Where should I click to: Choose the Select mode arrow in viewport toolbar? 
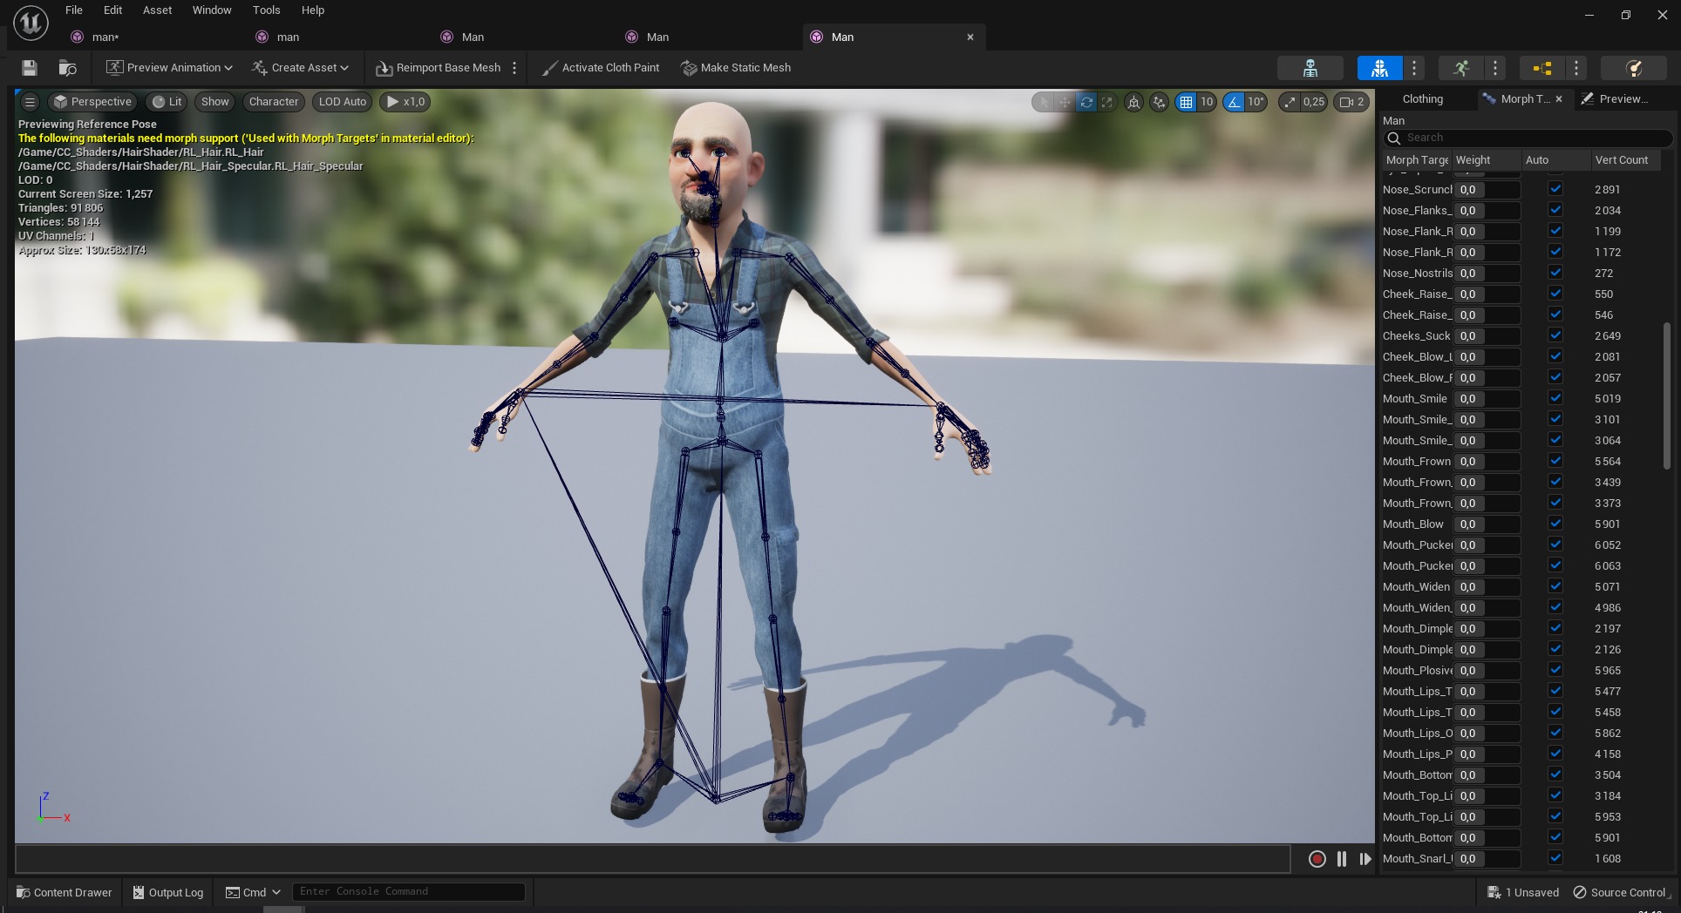pyautogui.click(x=1045, y=102)
